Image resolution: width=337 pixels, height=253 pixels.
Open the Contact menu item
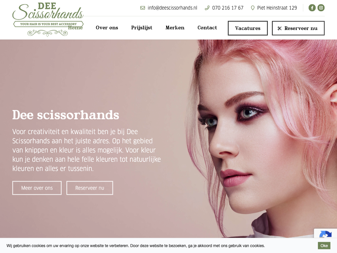click(x=207, y=28)
